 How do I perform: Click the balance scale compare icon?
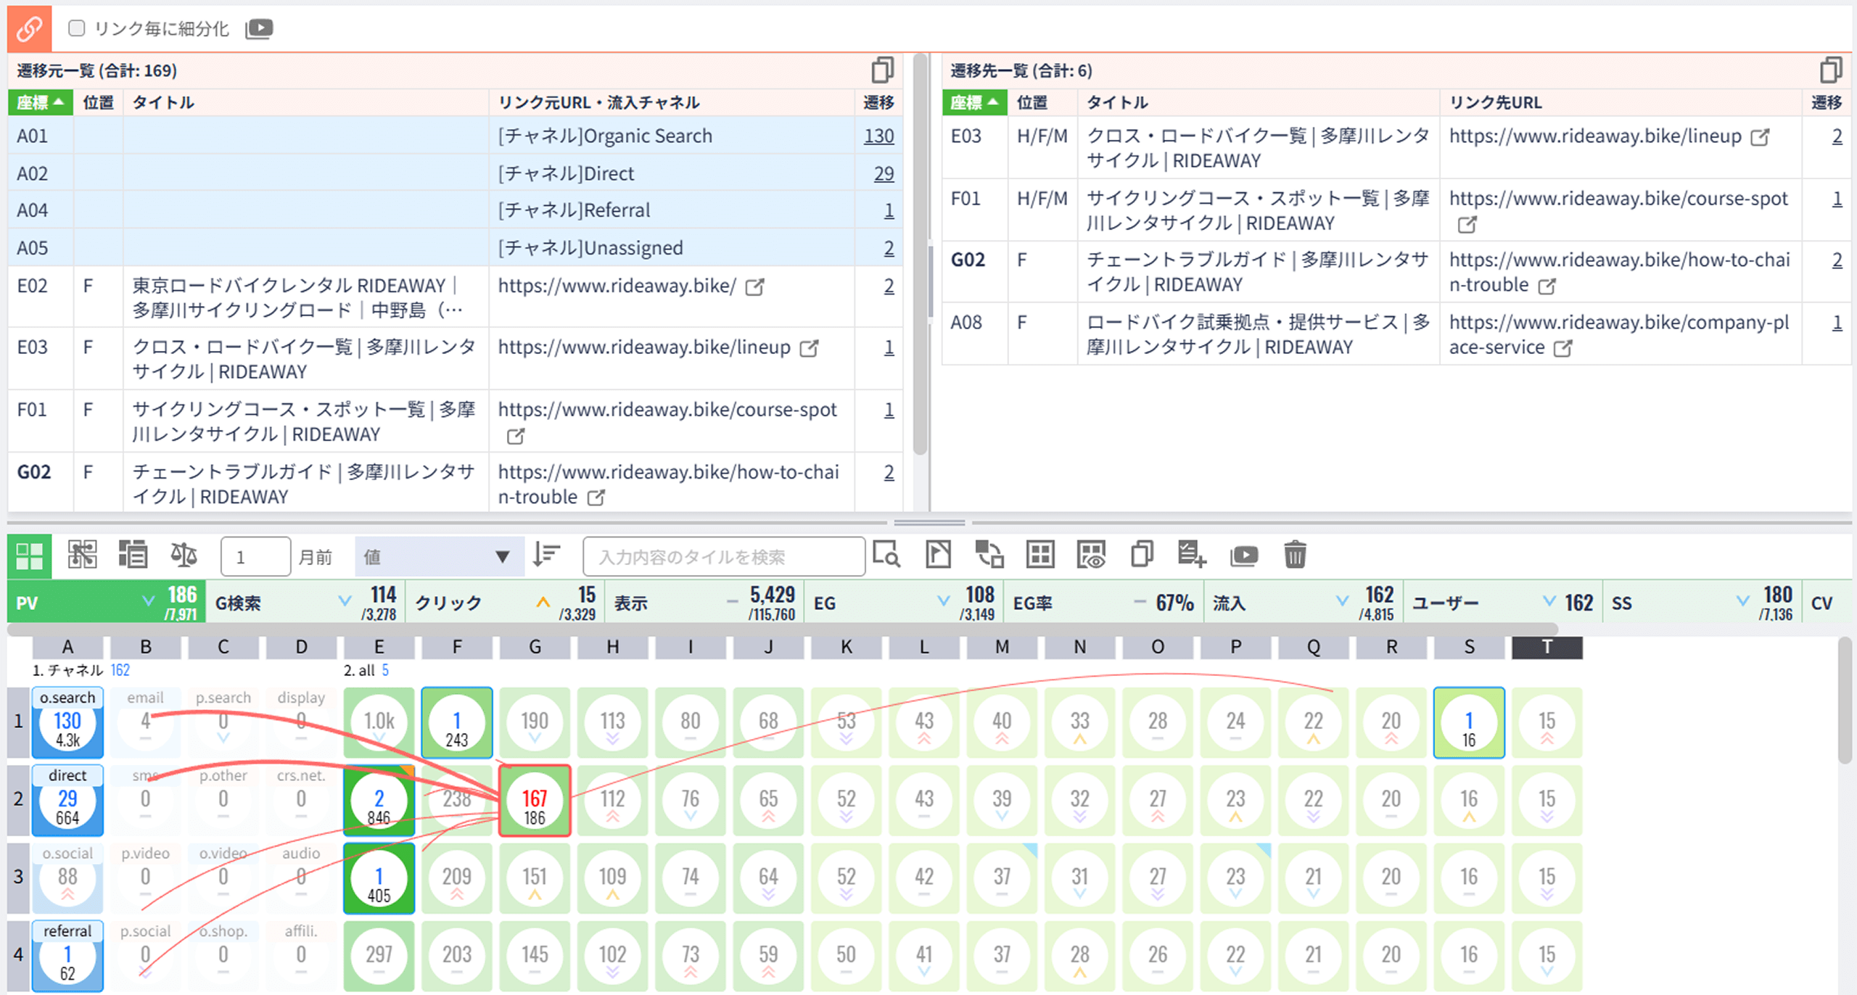click(184, 556)
